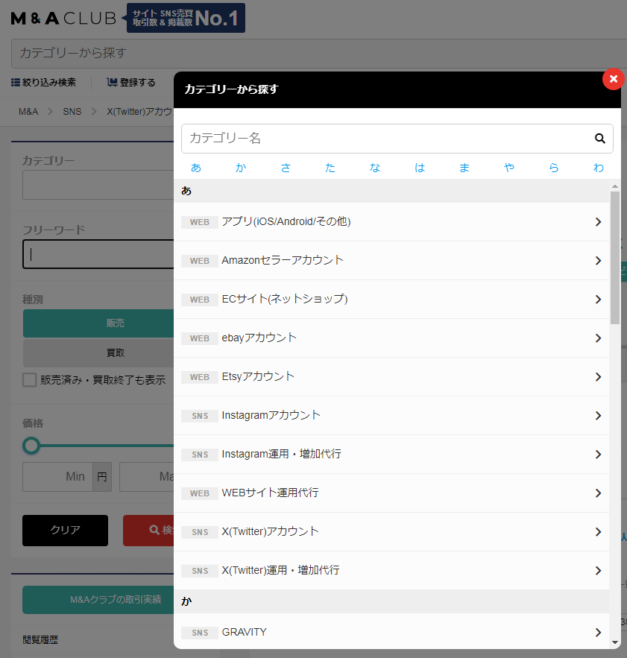Screen dimensions: 627x658
Task: Close the category search modal
Action: (x=613, y=79)
